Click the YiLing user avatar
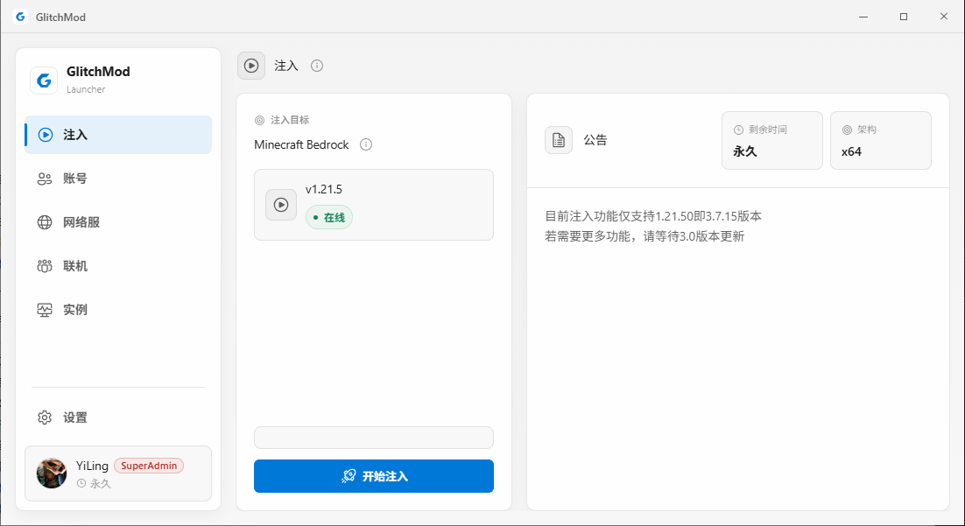The image size is (965, 526). [52, 473]
